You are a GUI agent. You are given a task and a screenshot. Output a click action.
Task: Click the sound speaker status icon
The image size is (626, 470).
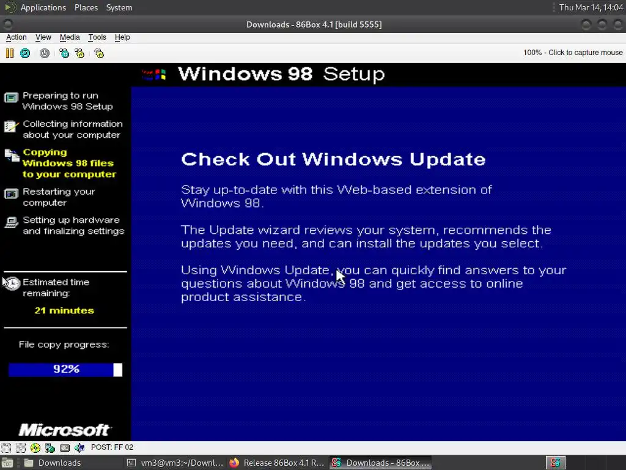point(79,447)
